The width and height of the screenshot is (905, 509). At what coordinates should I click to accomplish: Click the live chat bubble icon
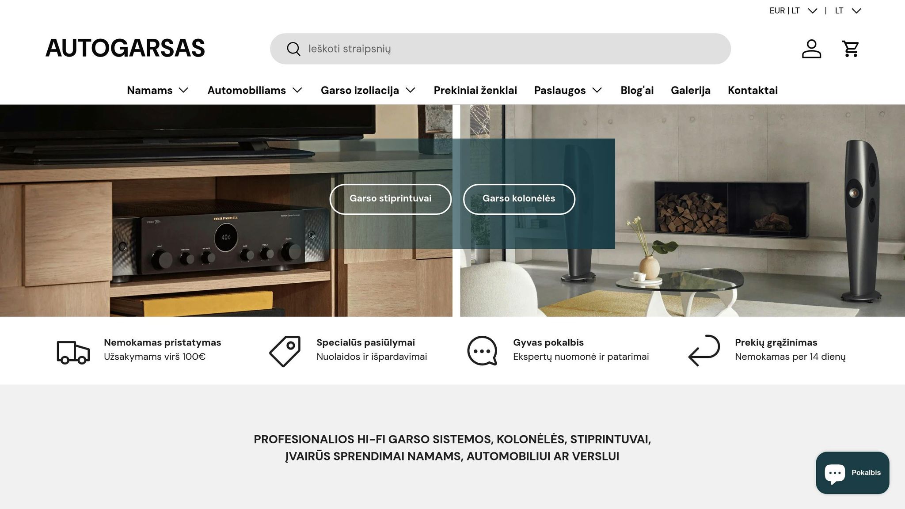(482, 351)
